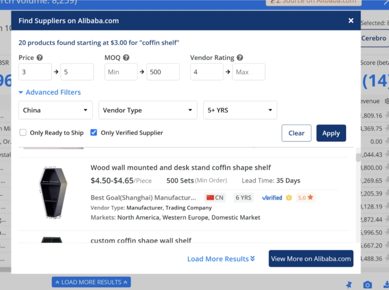Enable the Only Ready to Ship checkbox

tap(23, 133)
